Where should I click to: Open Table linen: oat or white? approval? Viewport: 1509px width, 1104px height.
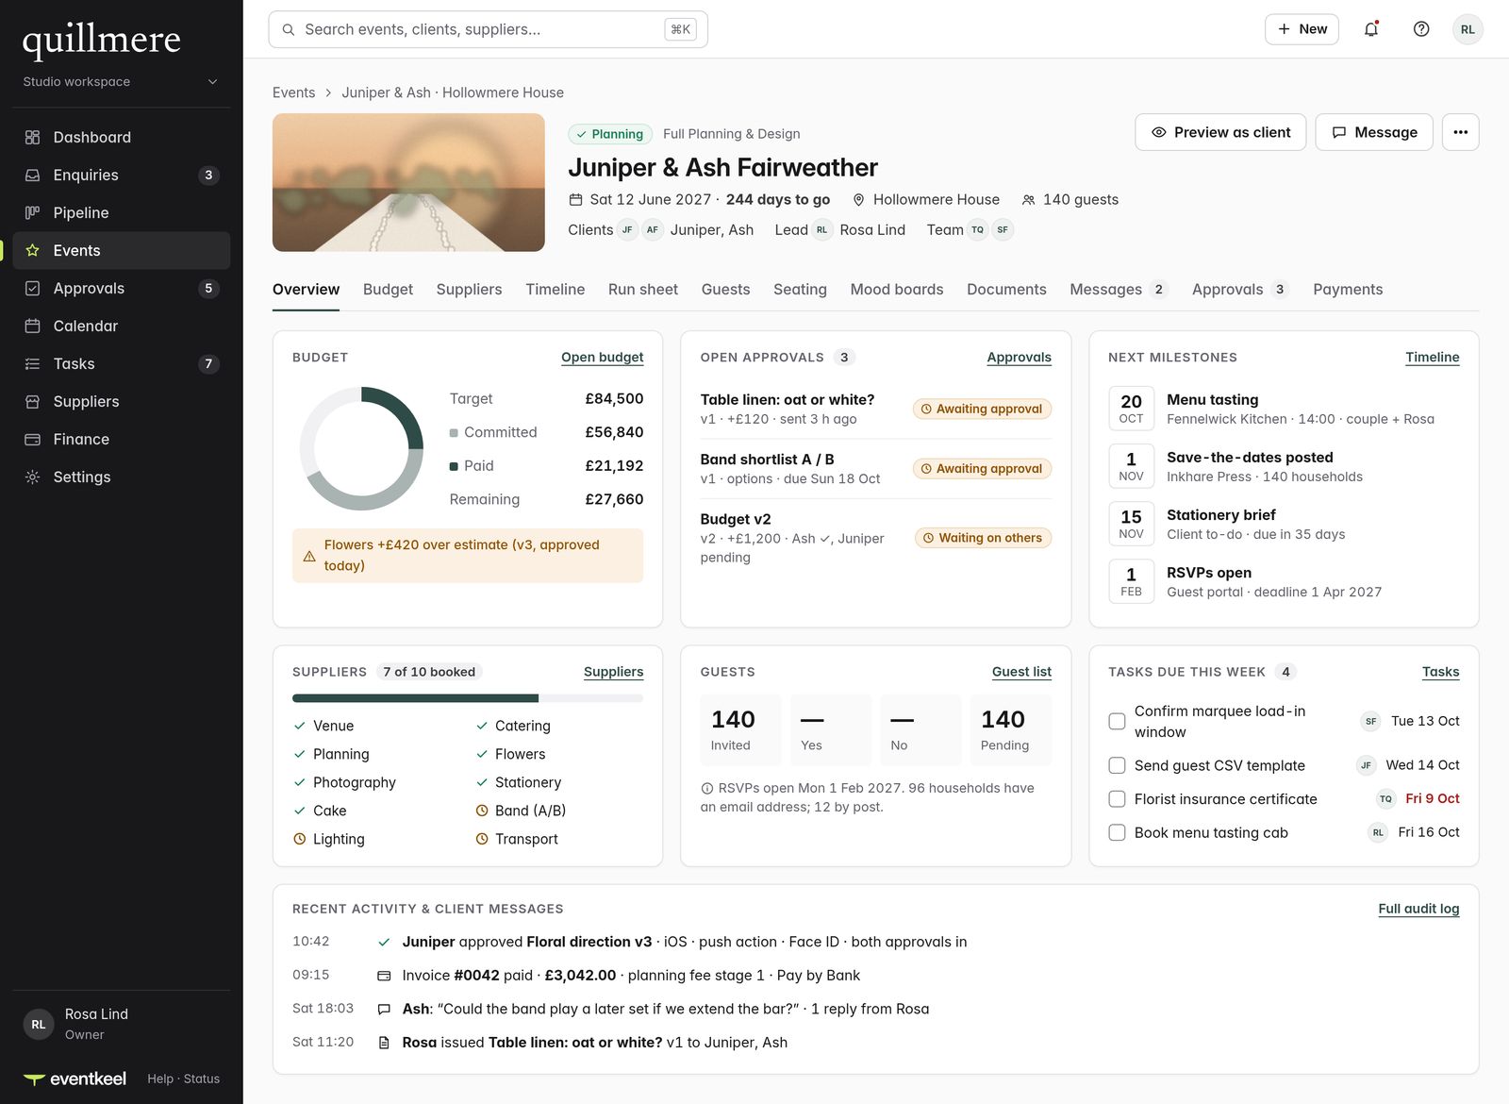coord(875,409)
